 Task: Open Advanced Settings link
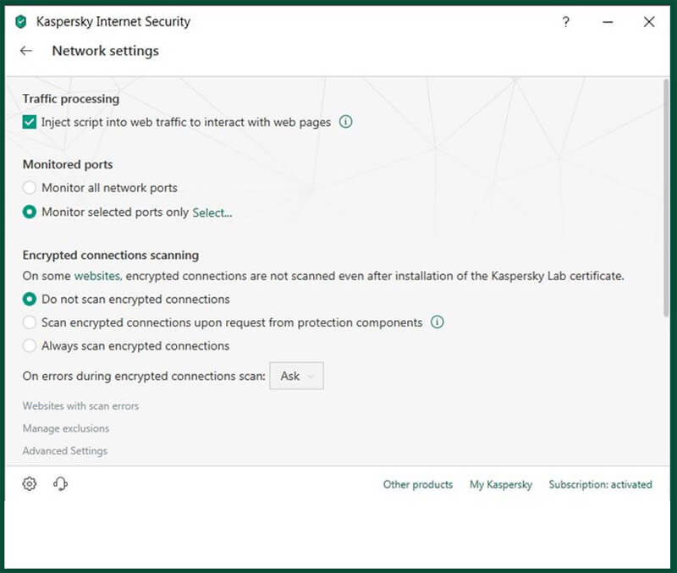[x=65, y=451]
